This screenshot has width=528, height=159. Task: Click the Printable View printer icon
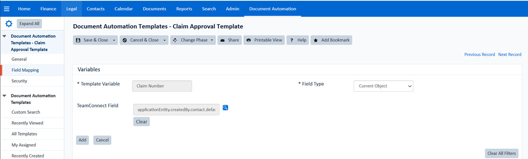pyautogui.click(x=248, y=40)
